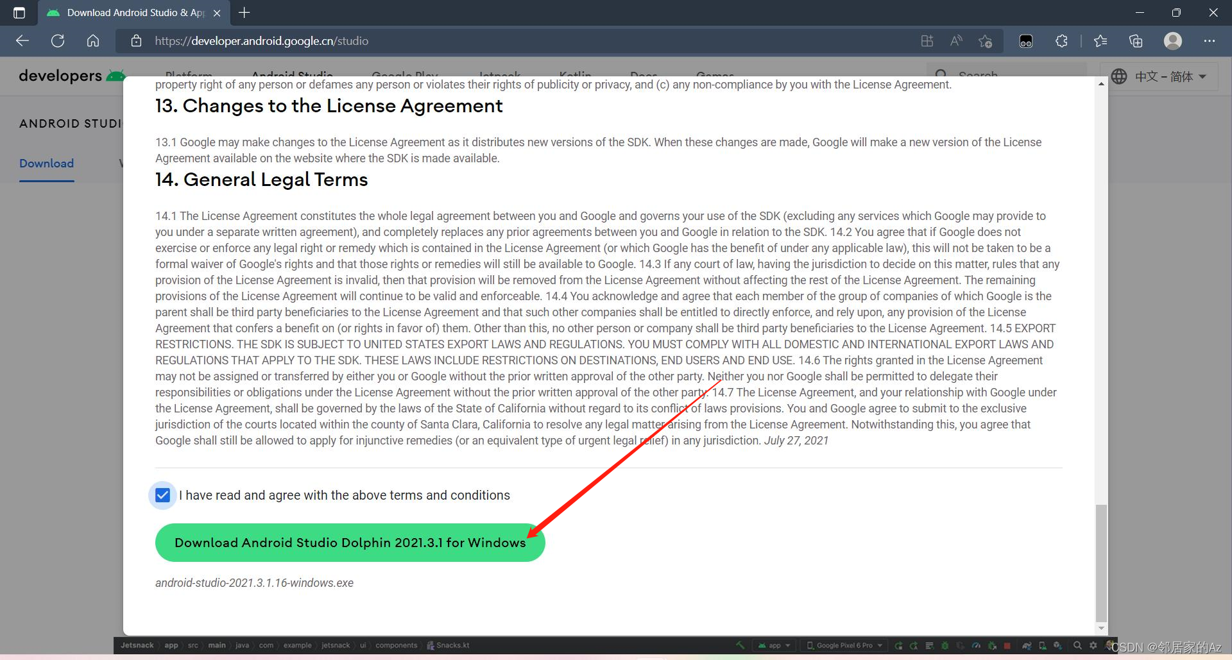Click the developers logo on the page
The height and width of the screenshot is (660, 1232).
coord(72,76)
